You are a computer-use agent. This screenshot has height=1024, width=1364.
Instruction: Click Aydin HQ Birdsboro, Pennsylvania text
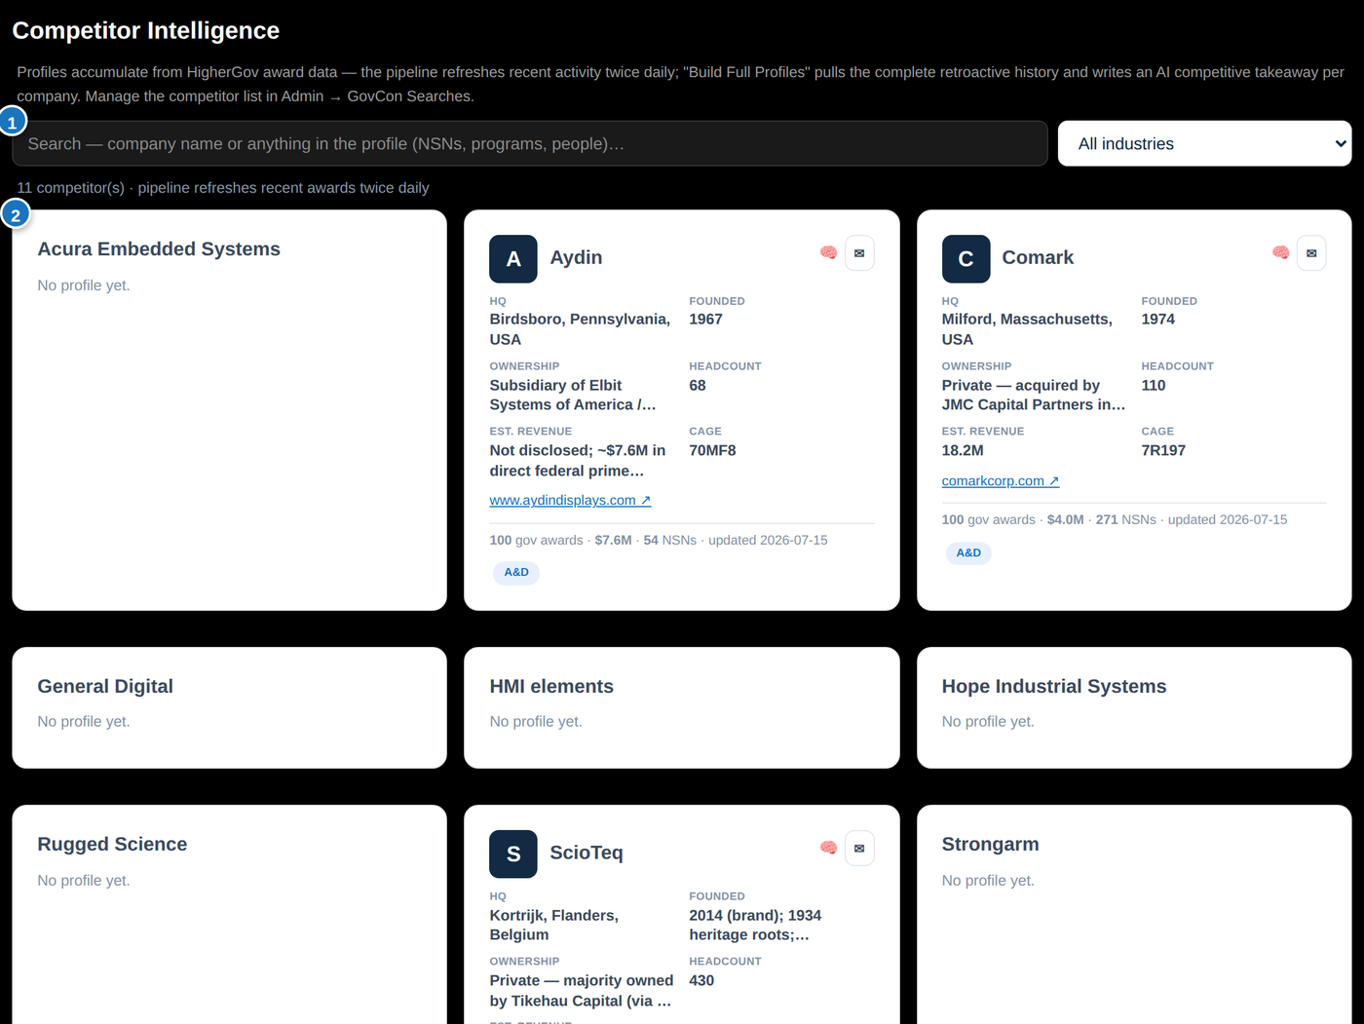point(580,329)
